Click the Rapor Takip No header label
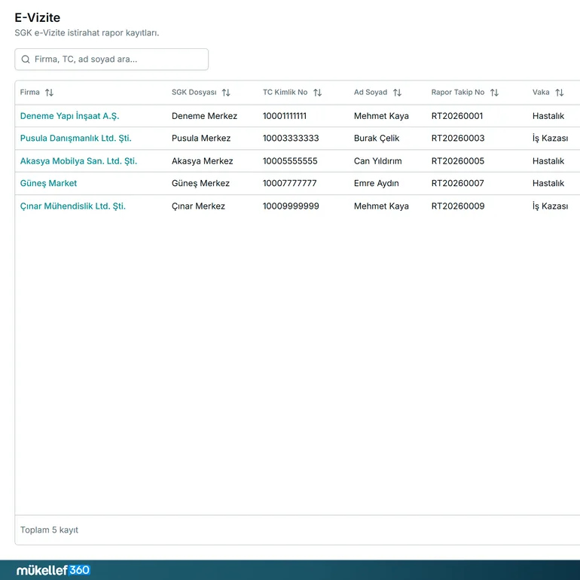The height and width of the screenshot is (580, 580). click(x=458, y=92)
